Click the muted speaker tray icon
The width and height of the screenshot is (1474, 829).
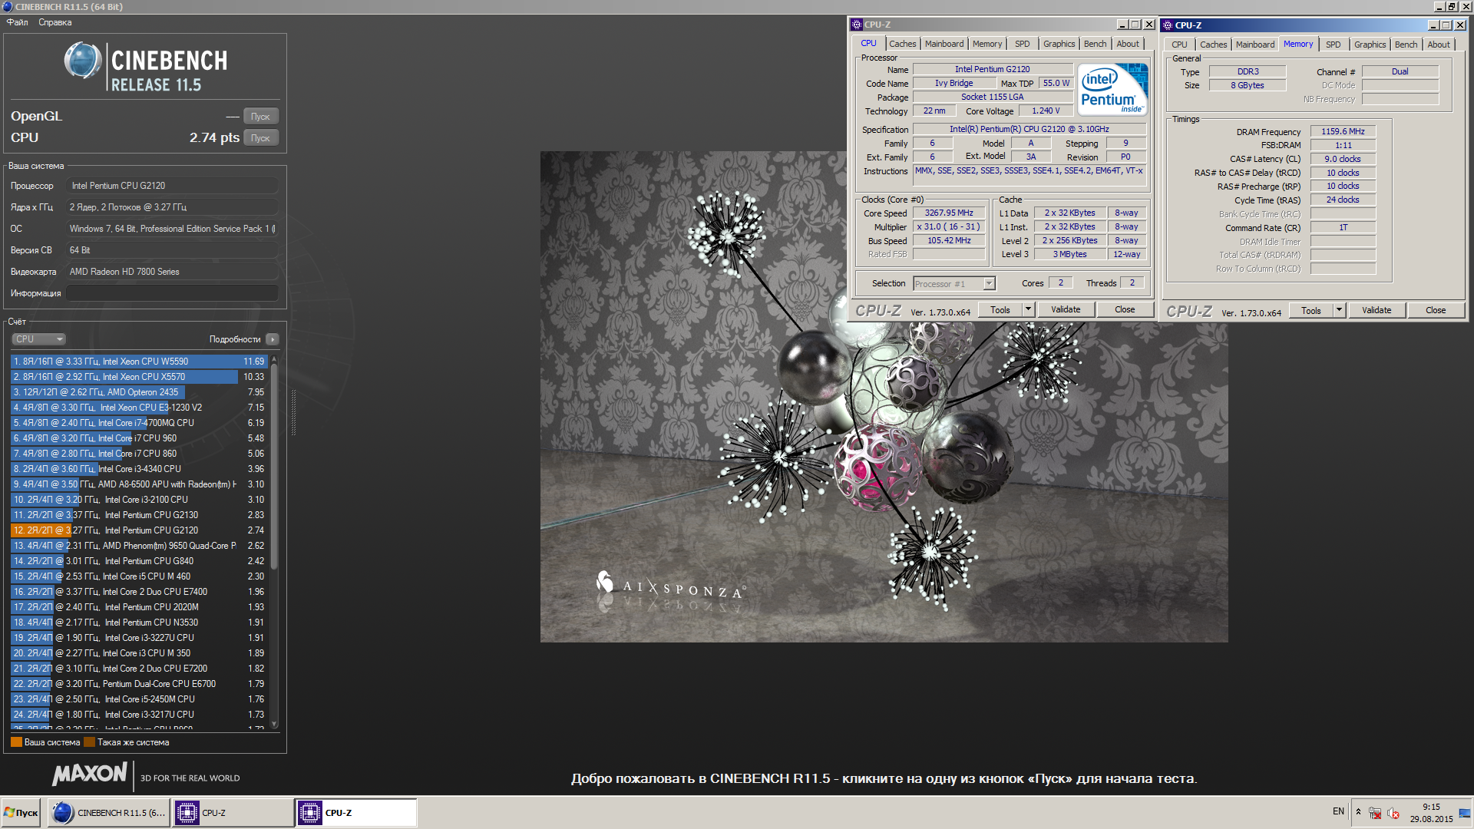[x=1393, y=813]
